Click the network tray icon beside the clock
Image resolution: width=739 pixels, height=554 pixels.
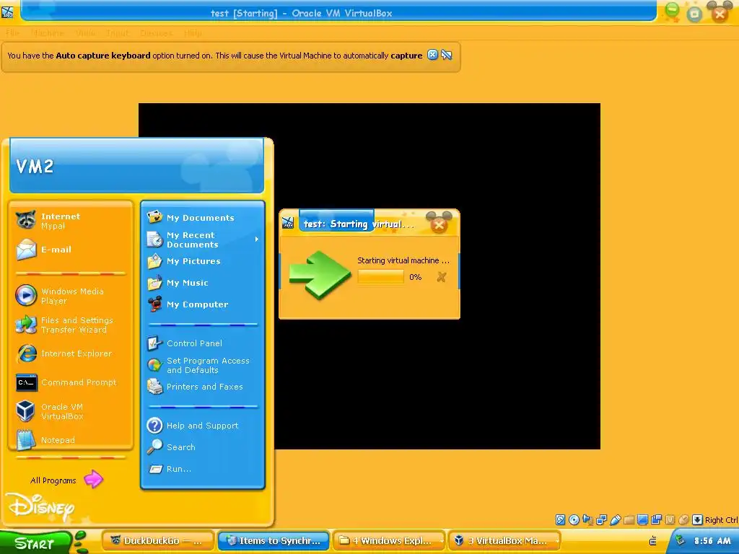pyautogui.click(x=680, y=540)
